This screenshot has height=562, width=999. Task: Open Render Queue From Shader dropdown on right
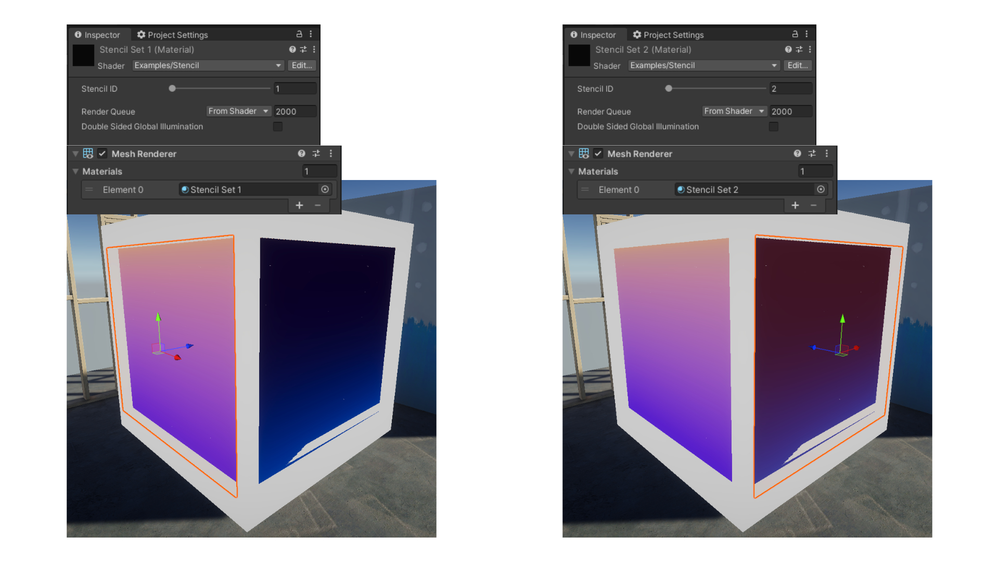[734, 111]
